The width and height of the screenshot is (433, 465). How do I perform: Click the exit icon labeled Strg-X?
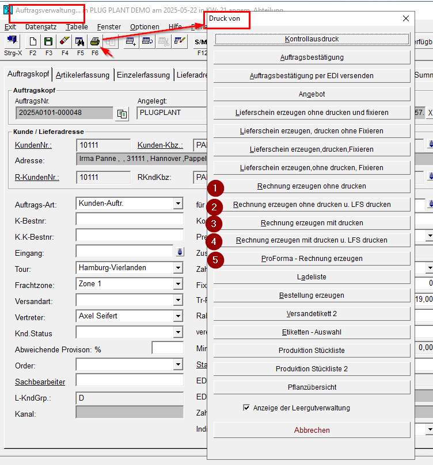pos(12,41)
